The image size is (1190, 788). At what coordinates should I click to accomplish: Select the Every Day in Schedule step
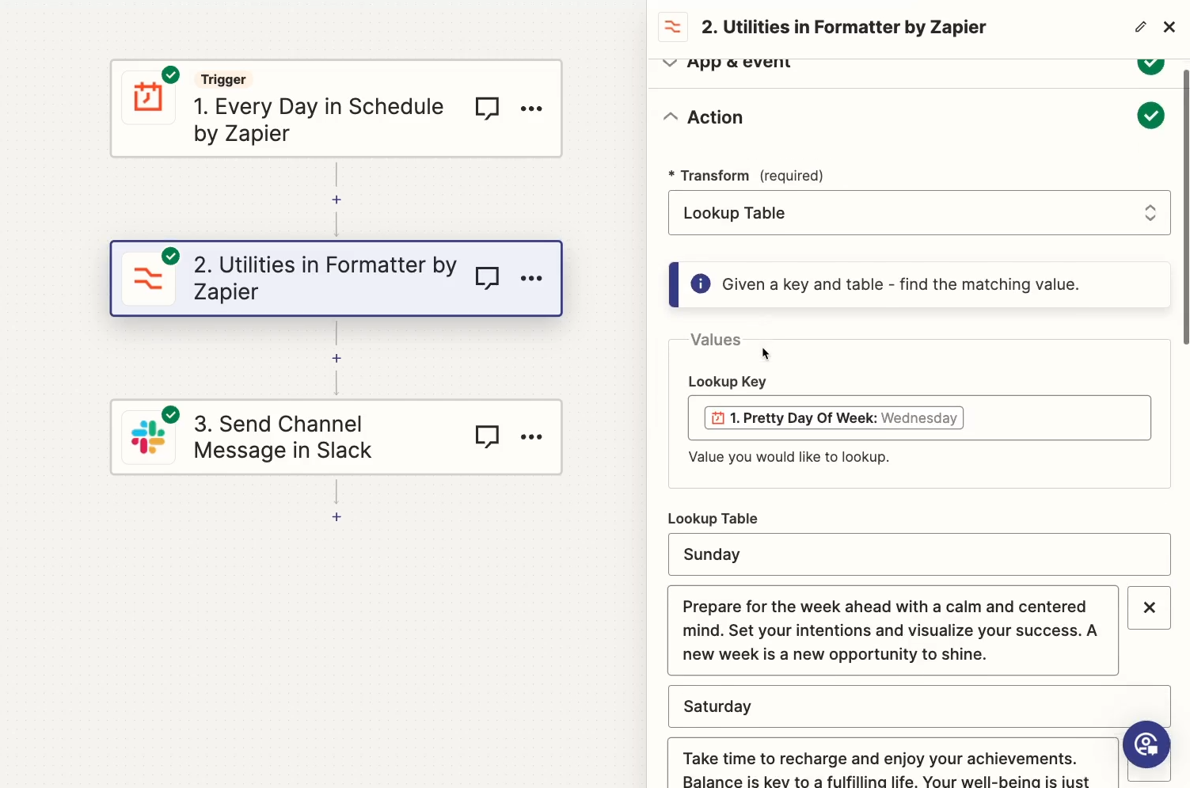point(336,108)
